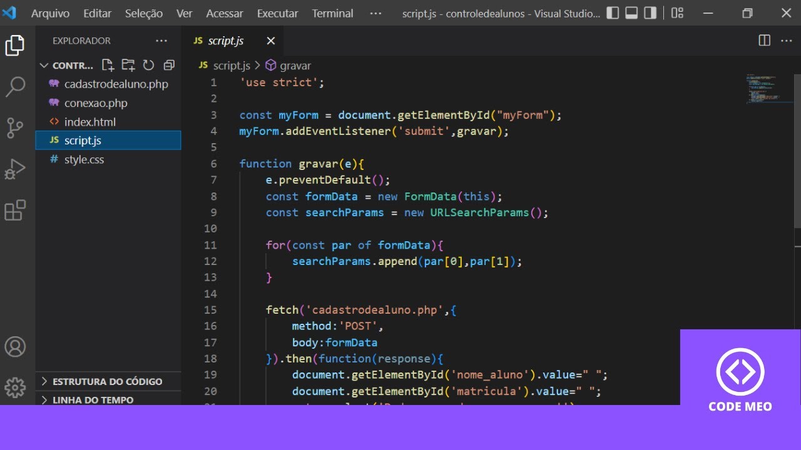
Task: Open the Source Control view
Action: click(x=15, y=127)
